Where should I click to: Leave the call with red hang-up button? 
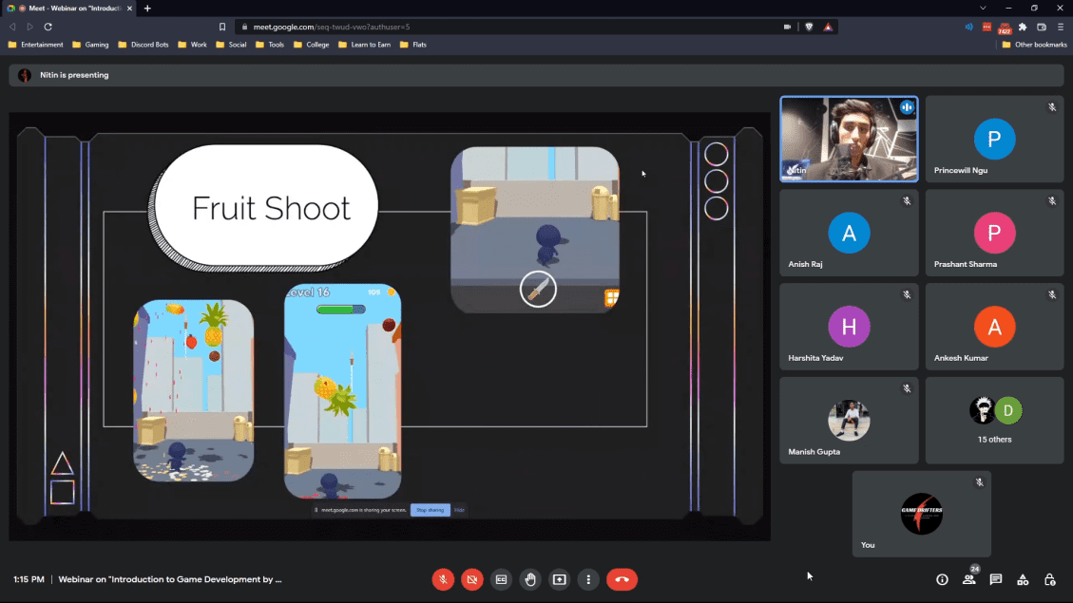click(x=623, y=579)
